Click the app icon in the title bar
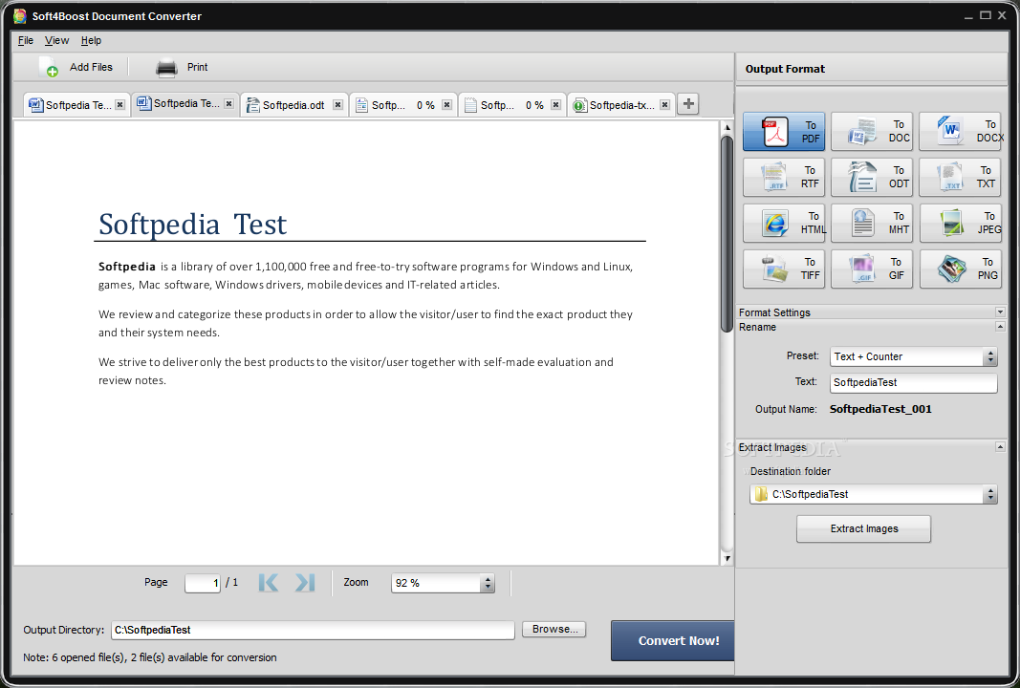The image size is (1020, 688). [20, 15]
